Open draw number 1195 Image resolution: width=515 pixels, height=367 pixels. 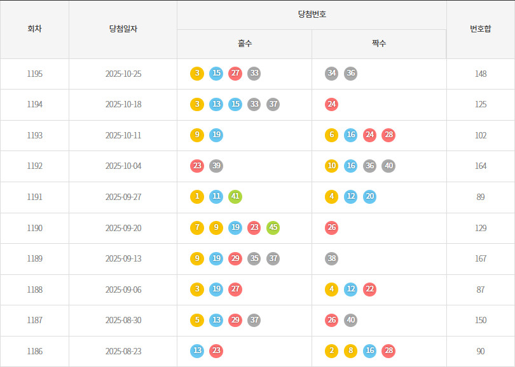click(x=34, y=74)
